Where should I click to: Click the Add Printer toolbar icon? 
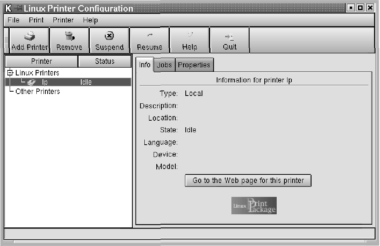[x=29, y=36]
